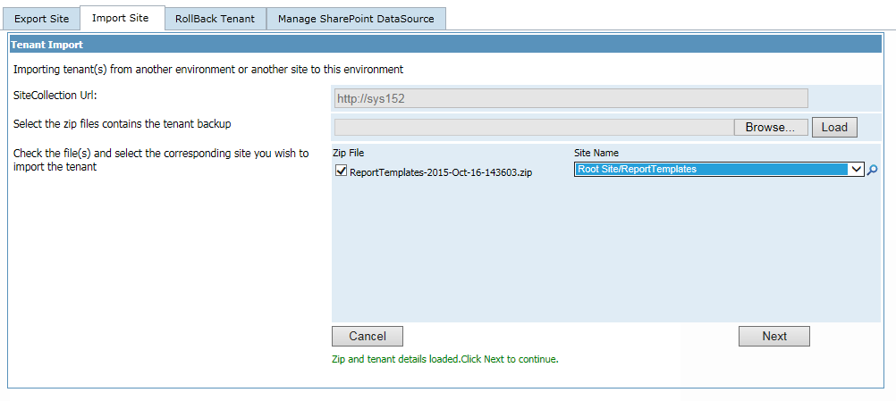
Task: Switch to the Export Site tab
Action: coord(41,19)
